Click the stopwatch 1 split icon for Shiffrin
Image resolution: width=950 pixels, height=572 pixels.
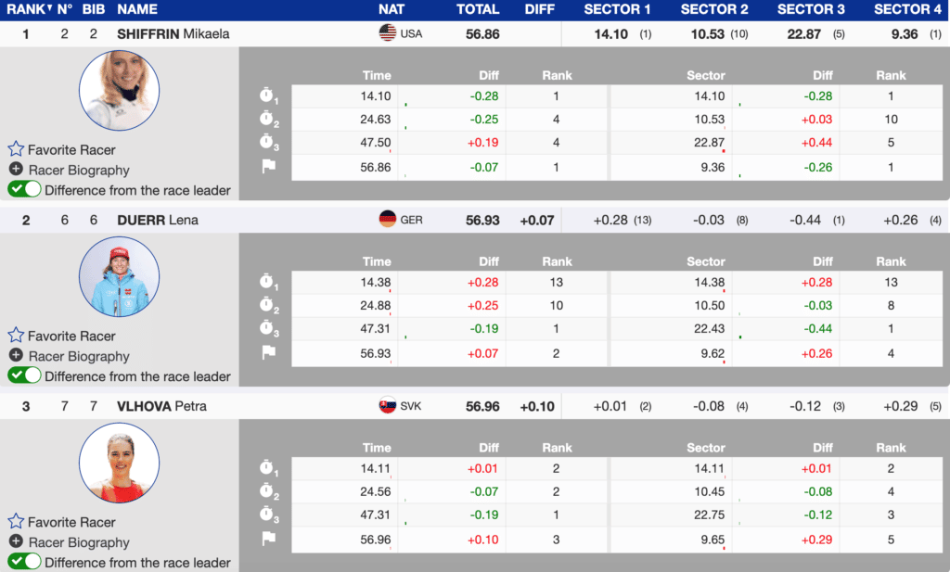269,95
